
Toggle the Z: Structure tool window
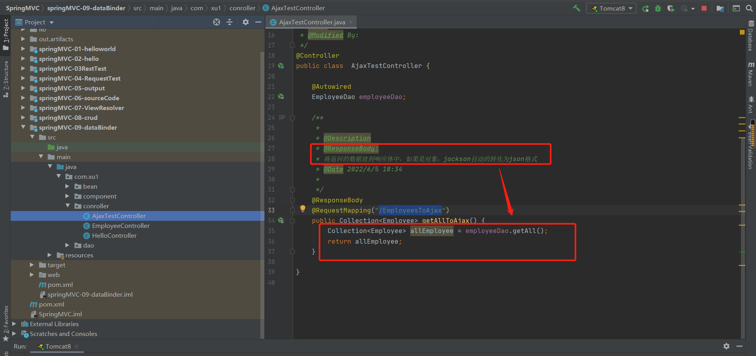click(x=6, y=79)
